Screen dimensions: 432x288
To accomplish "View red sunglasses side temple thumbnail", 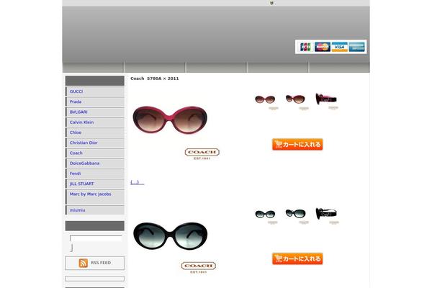I will point(326,99).
